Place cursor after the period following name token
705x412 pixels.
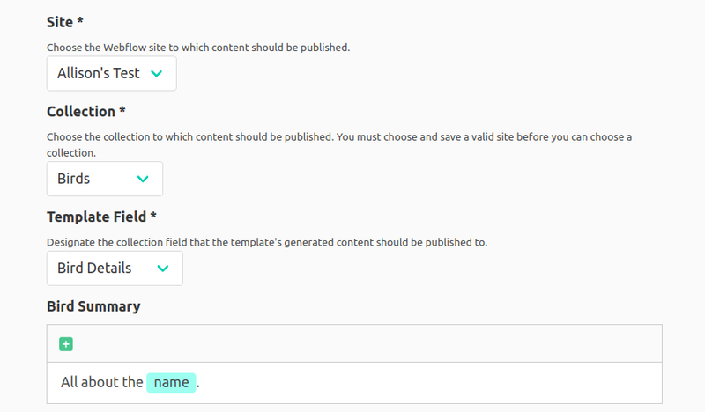point(202,382)
